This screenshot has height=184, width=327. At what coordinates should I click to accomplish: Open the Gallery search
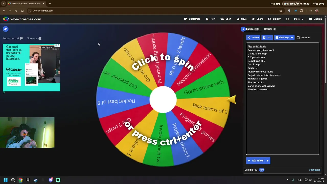(x=274, y=19)
